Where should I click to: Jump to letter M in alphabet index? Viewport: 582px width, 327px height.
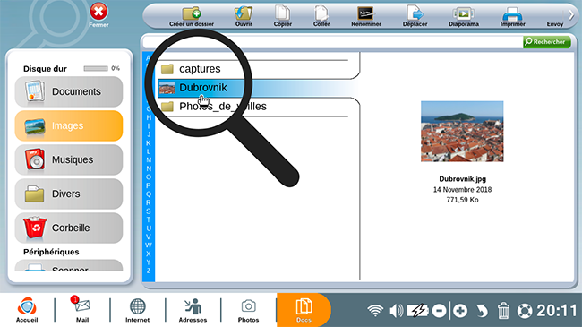(149, 160)
